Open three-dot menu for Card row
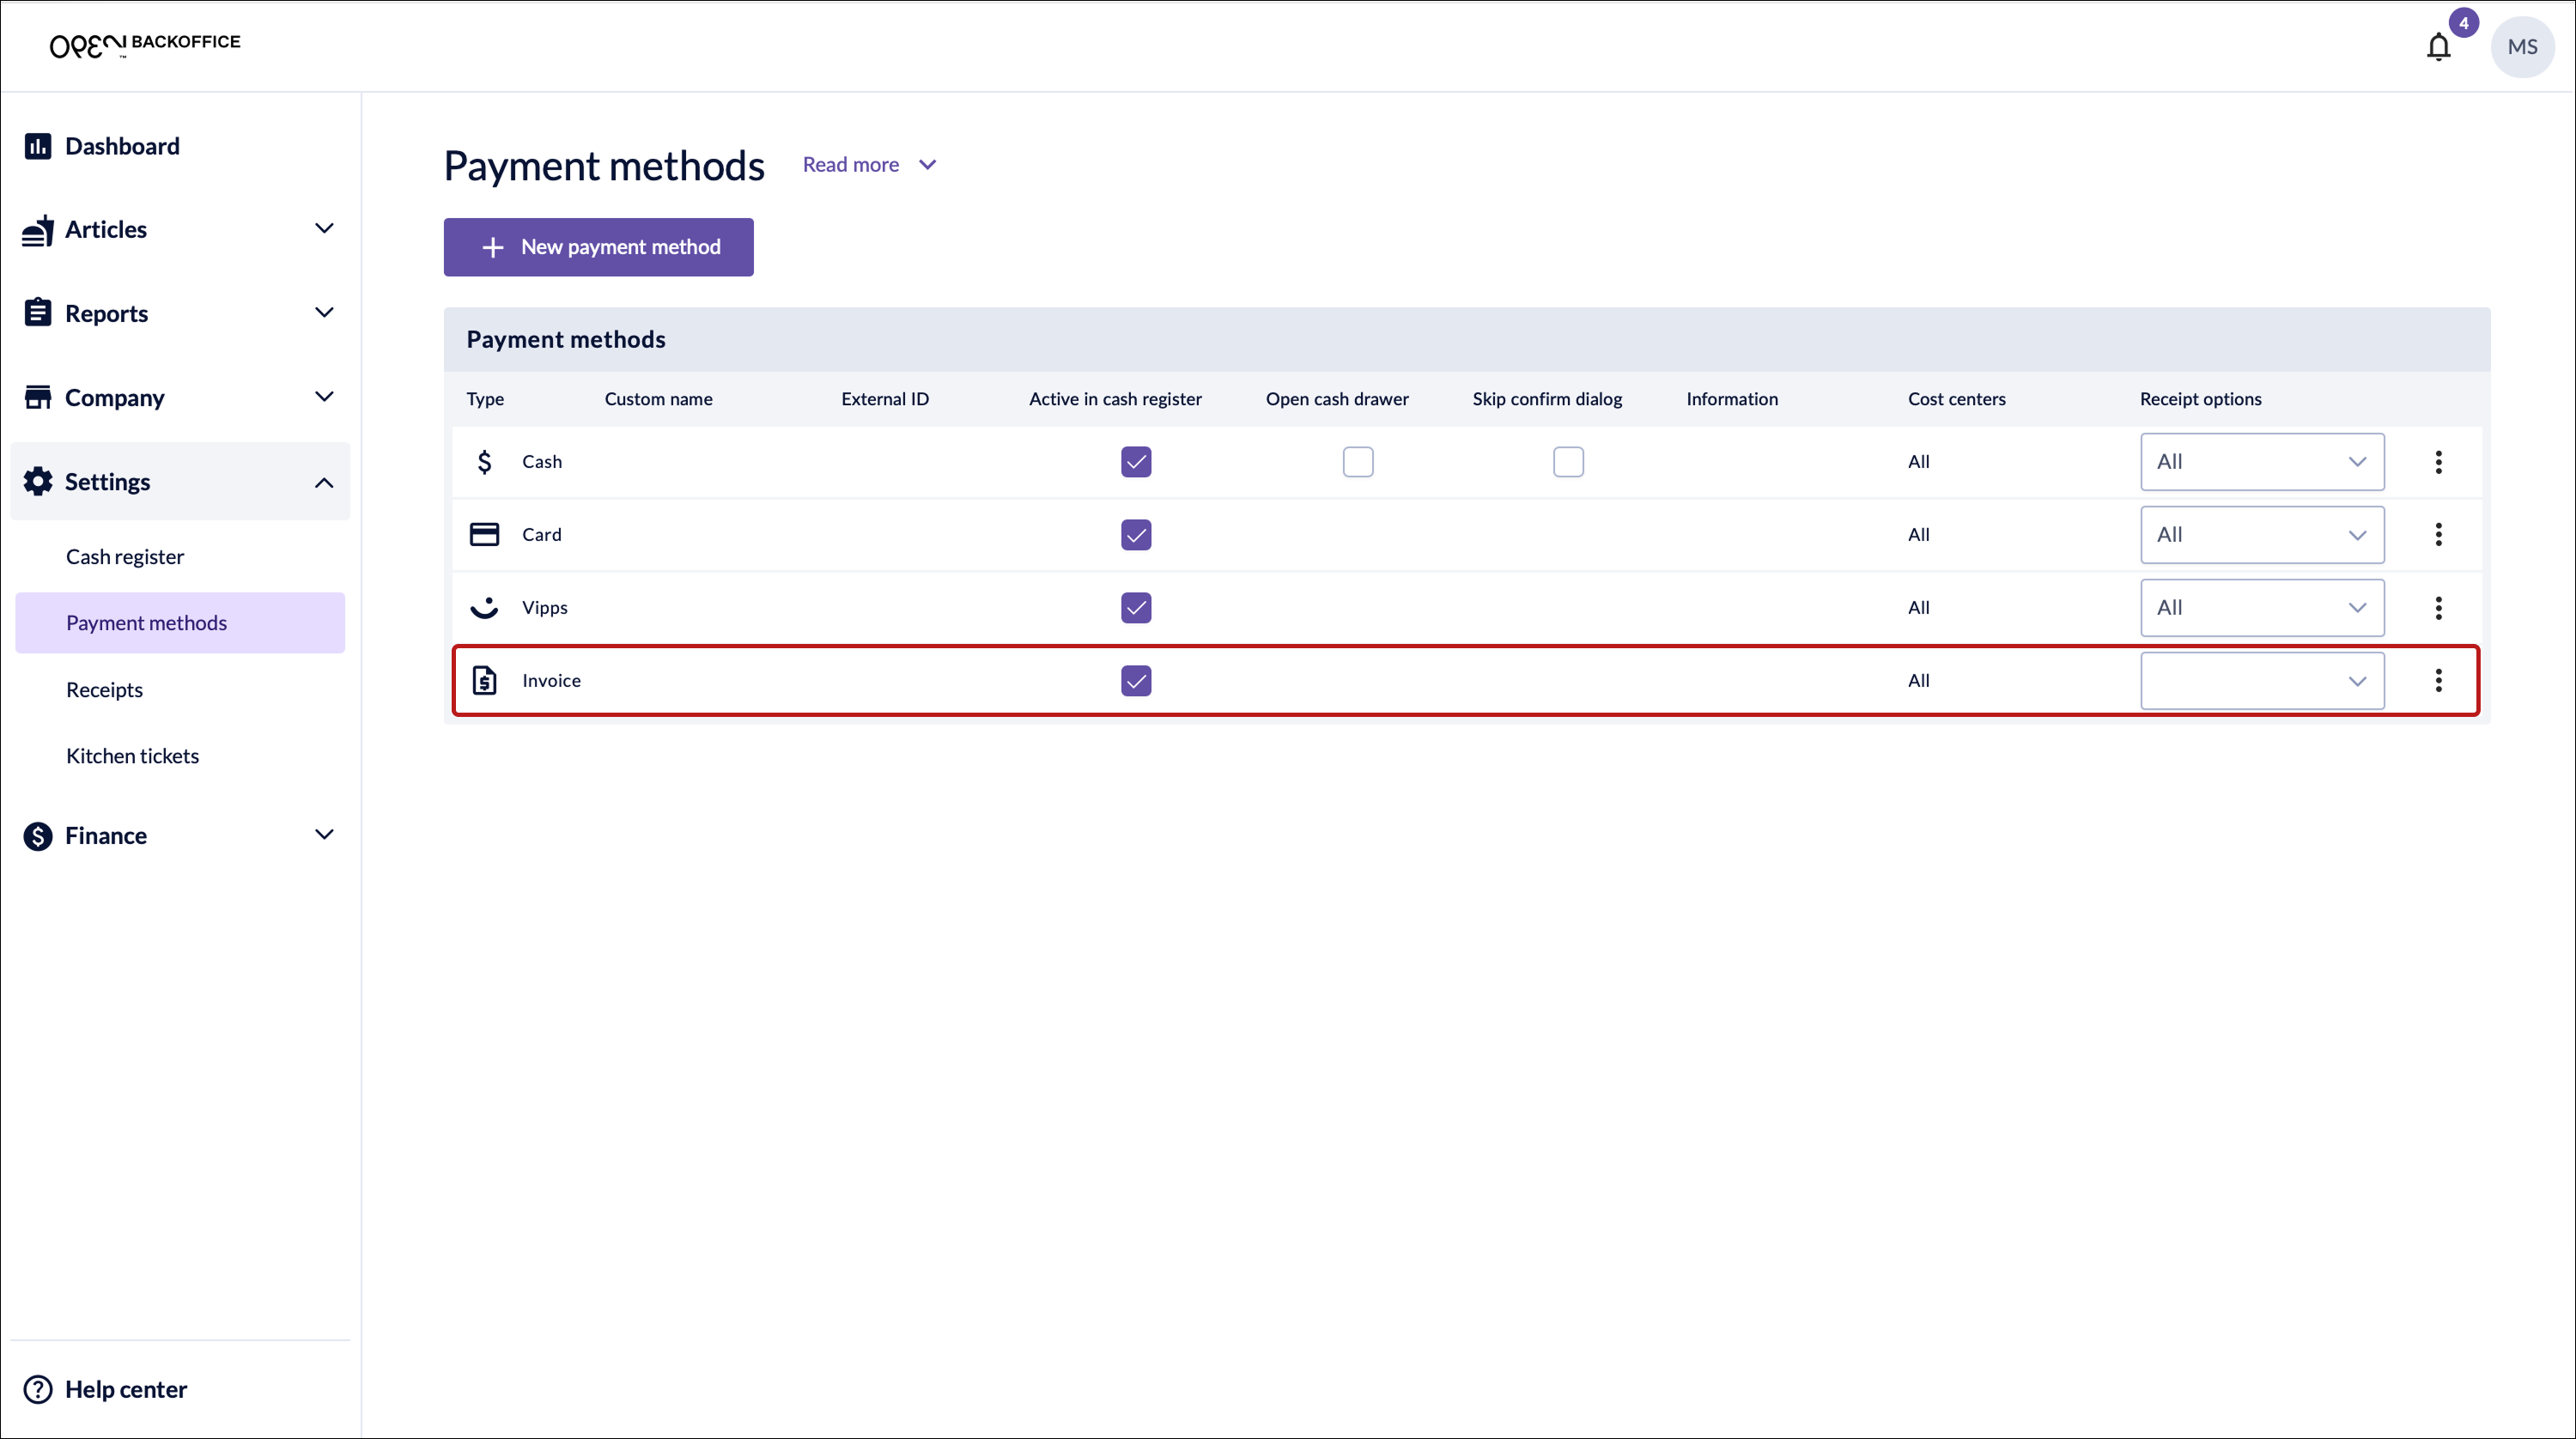This screenshot has height=1439, width=2576. [x=2438, y=535]
